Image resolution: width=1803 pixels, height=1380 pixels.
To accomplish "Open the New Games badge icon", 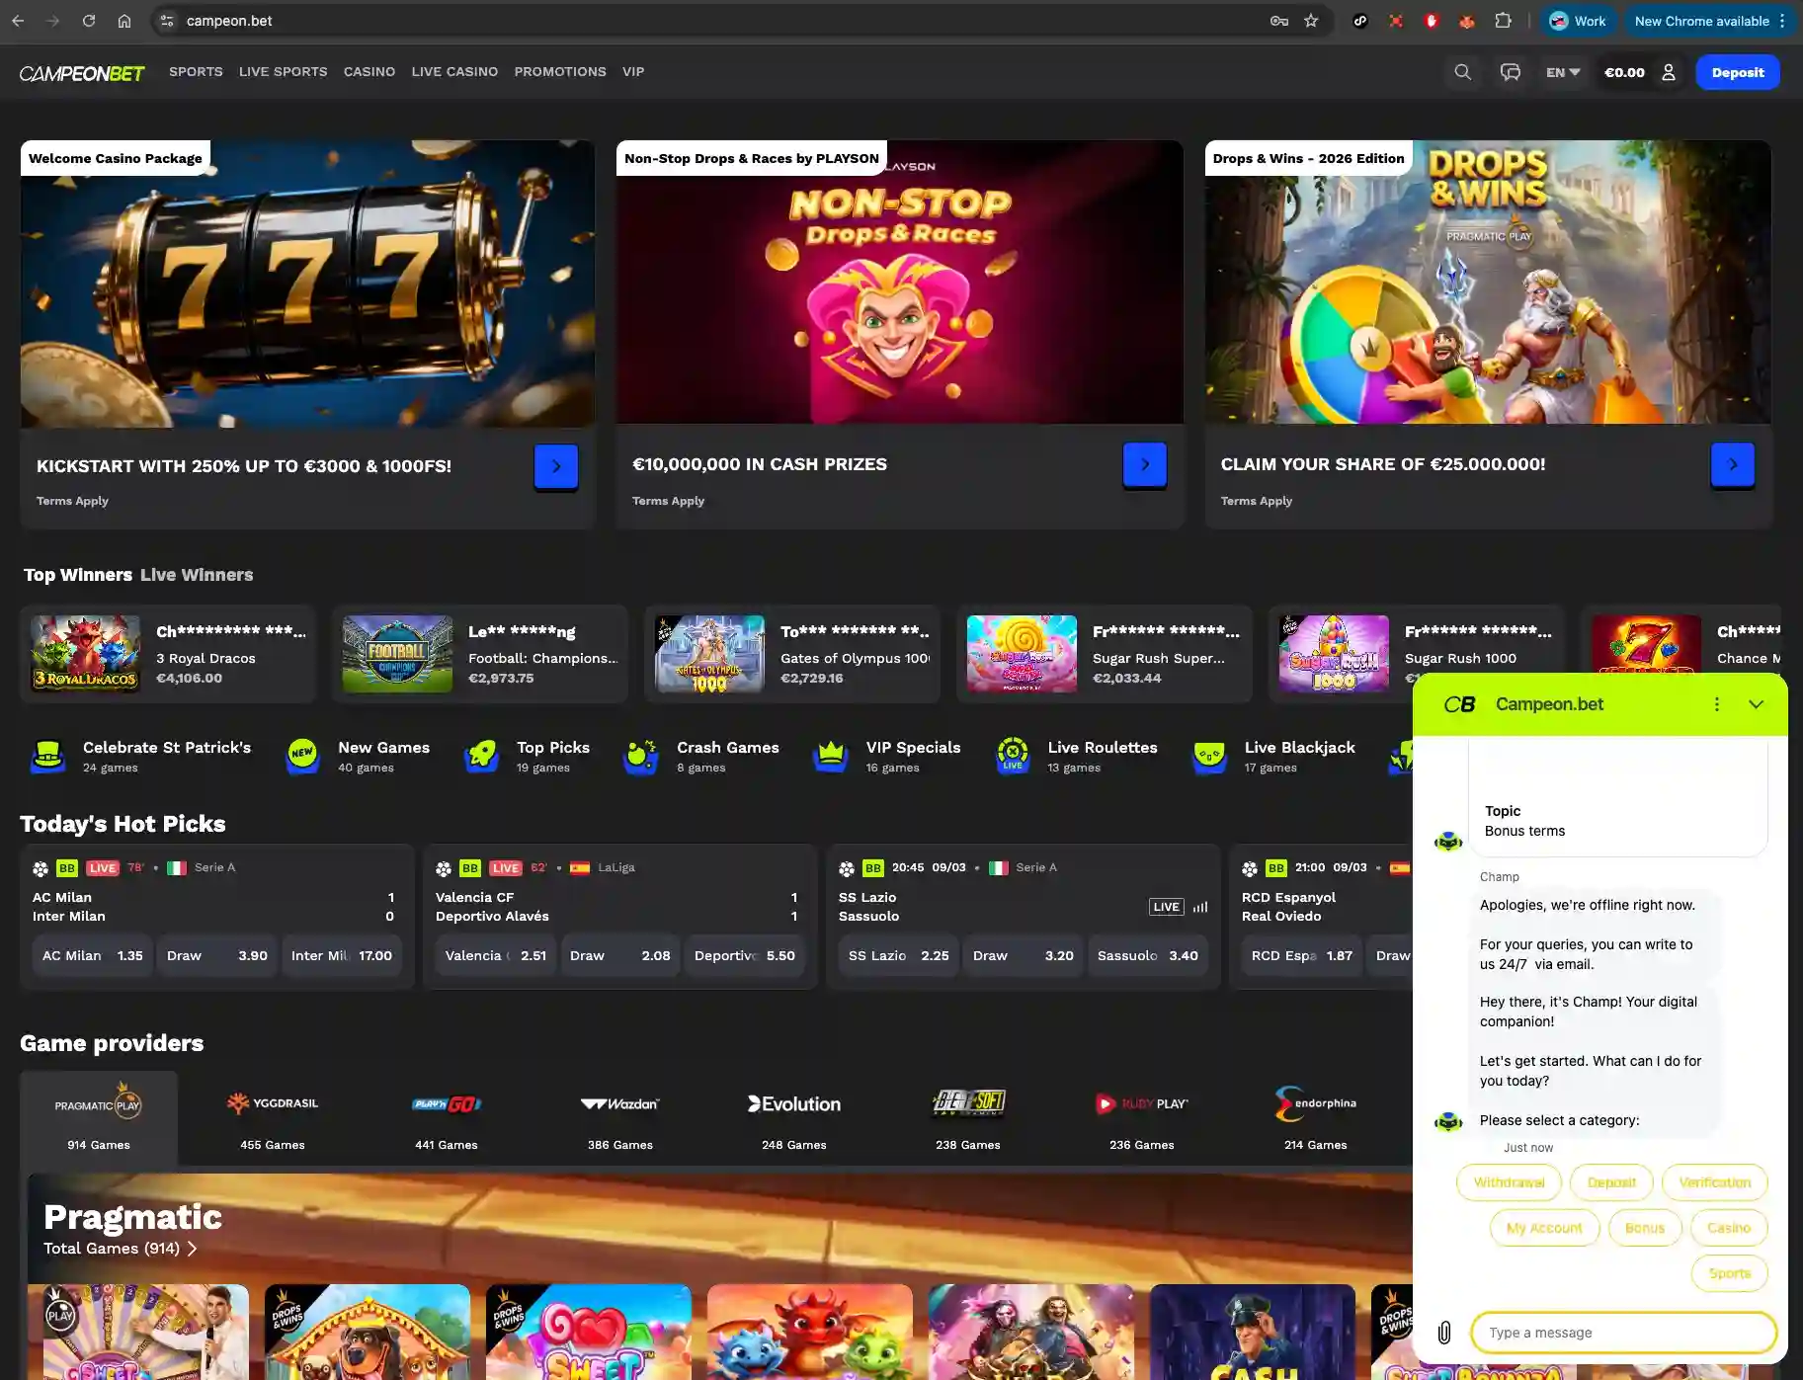I will point(303,757).
